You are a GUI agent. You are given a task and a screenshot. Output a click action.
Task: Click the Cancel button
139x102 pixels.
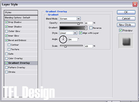click(126, 18)
